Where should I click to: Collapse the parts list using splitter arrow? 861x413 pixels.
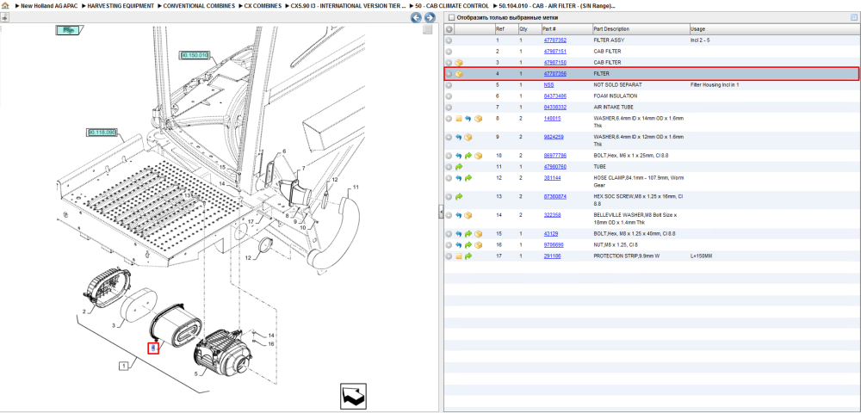[x=440, y=213]
